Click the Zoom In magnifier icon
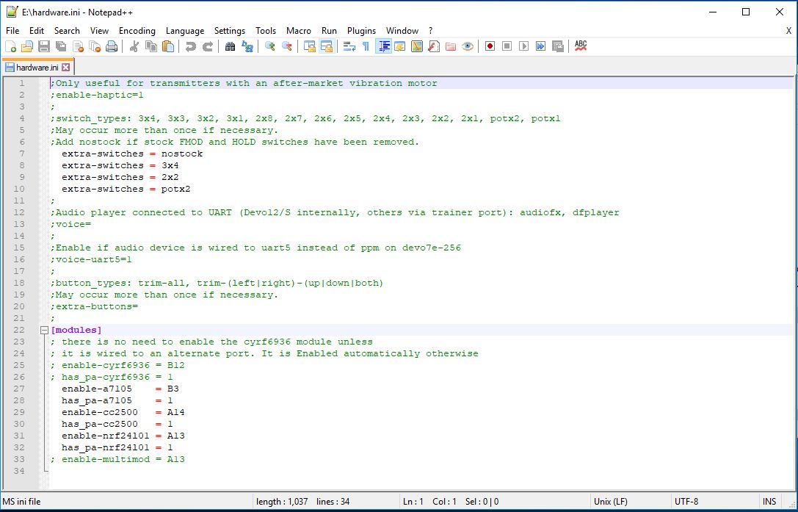This screenshot has width=798, height=512. pyautogui.click(x=269, y=46)
